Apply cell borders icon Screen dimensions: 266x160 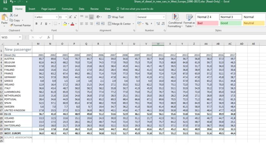click(x=55, y=24)
